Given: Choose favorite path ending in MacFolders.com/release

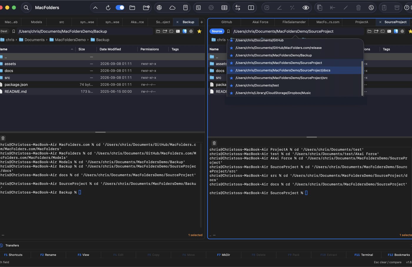Looking at the screenshot, I should coord(294,48).
